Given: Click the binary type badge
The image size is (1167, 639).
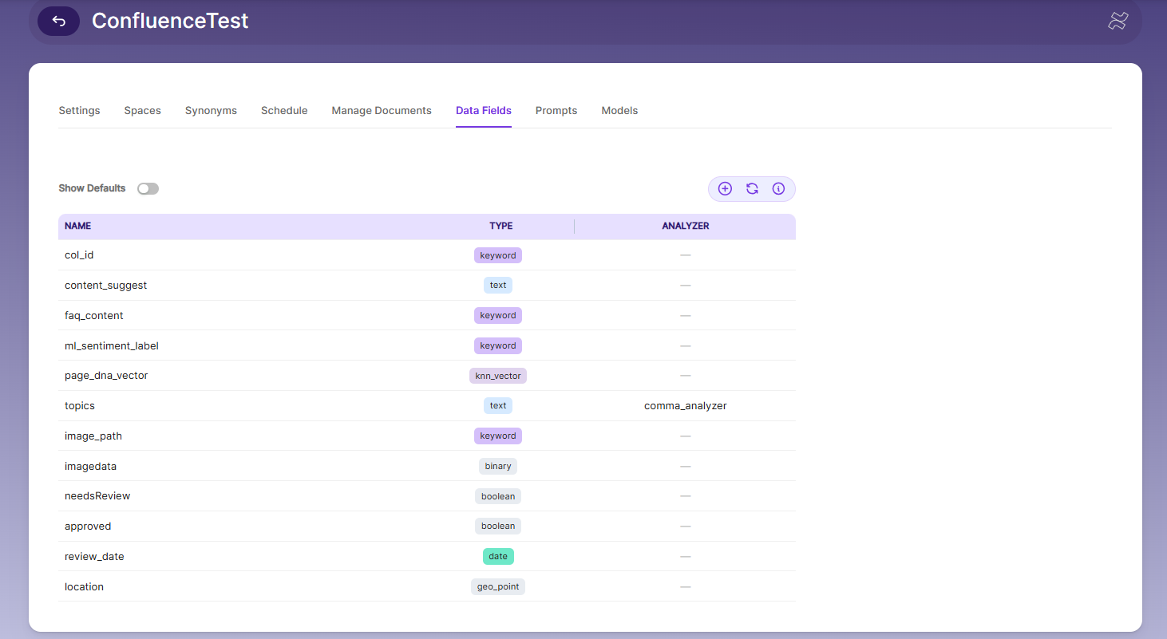Looking at the screenshot, I should (498, 467).
